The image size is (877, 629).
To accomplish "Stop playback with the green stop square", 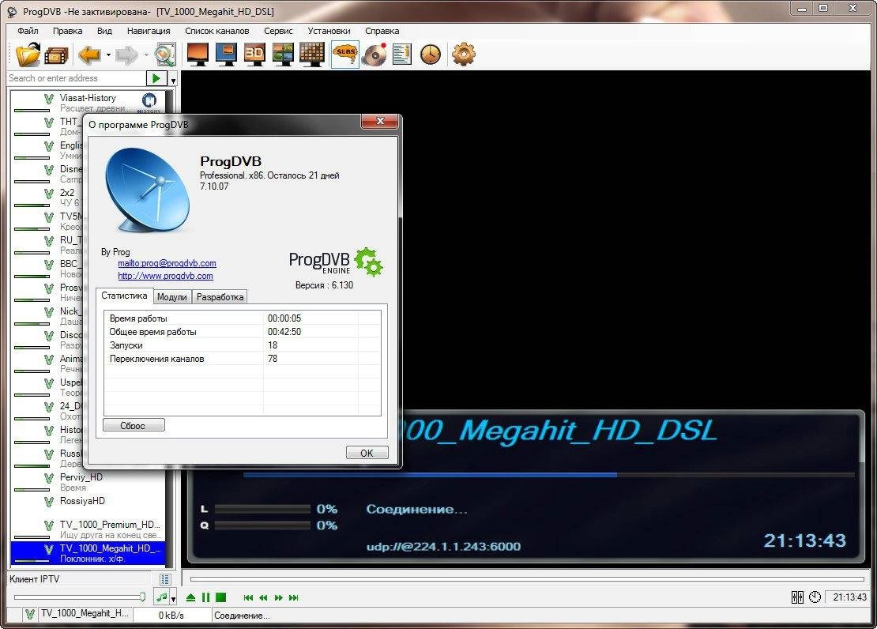I will coord(221,597).
